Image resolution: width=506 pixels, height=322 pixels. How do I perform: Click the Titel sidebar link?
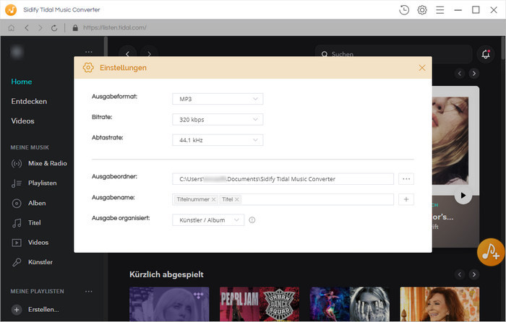pos(35,222)
